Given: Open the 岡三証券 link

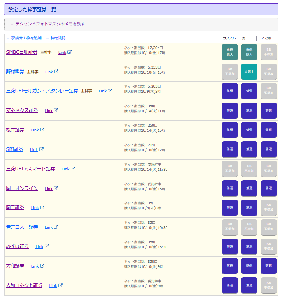Looking at the screenshot, I should pyautogui.click(x=15, y=207).
